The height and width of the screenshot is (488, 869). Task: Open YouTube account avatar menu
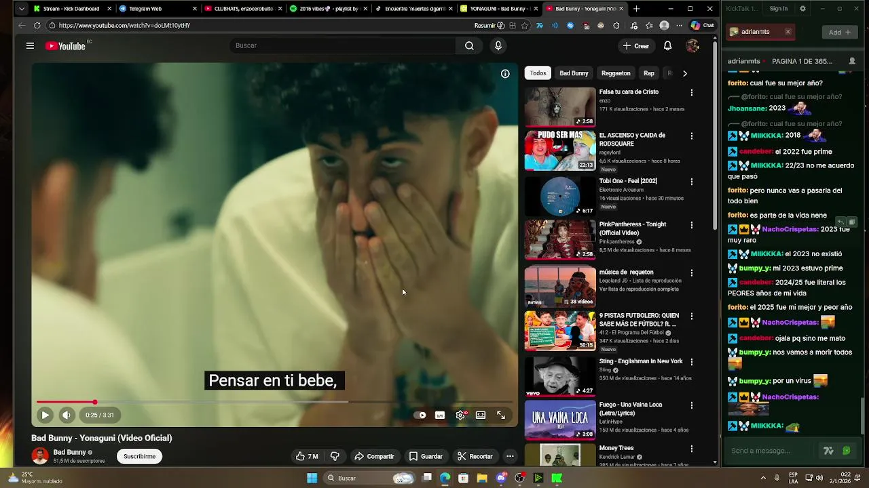pyautogui.click(x=692, y=45)
